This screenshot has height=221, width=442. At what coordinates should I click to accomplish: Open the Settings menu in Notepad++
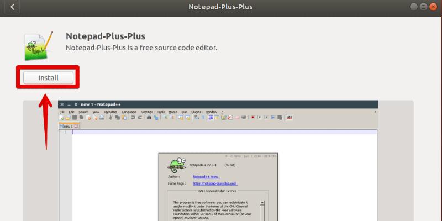[x=147, y=112]
